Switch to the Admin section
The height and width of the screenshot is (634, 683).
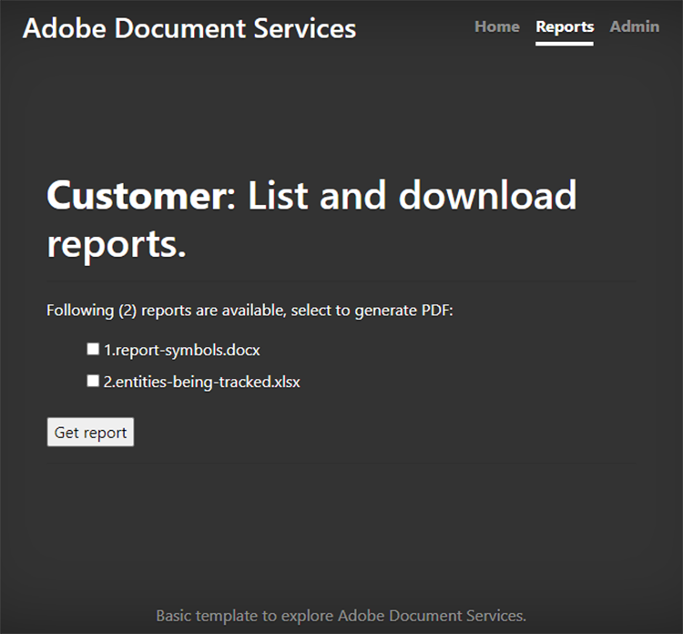(x=634, y=26)
